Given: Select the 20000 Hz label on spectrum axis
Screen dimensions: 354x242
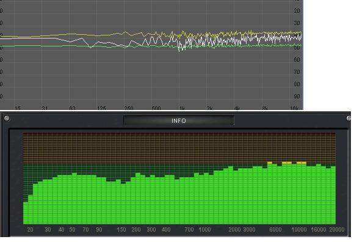Looking at the screenshot, I should (337, 230).
